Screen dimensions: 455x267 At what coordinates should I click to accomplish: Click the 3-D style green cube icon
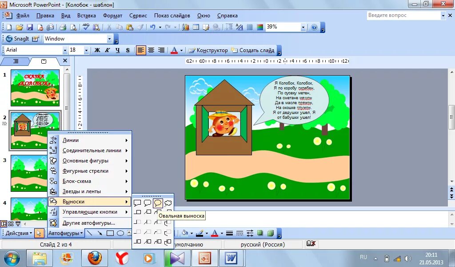point(271,233)
